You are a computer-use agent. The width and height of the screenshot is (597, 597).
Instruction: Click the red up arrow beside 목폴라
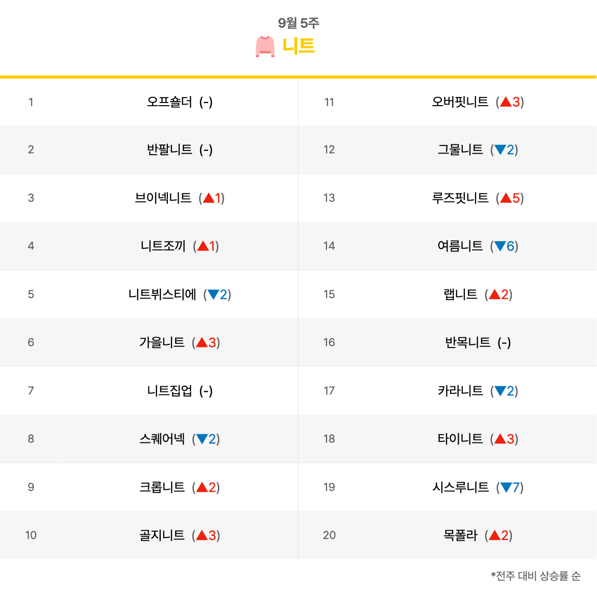[x=494, y=535]
